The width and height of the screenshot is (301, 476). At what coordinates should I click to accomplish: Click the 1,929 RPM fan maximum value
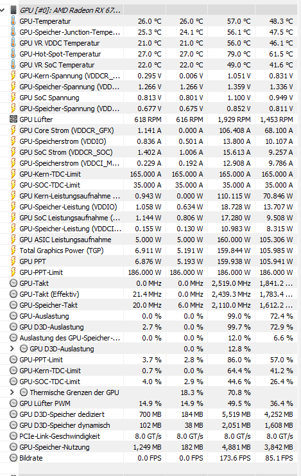(234, 119)
